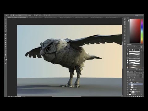
Task: Hide the Gradient Fill 1 layer
Action: tap(127, 91)
